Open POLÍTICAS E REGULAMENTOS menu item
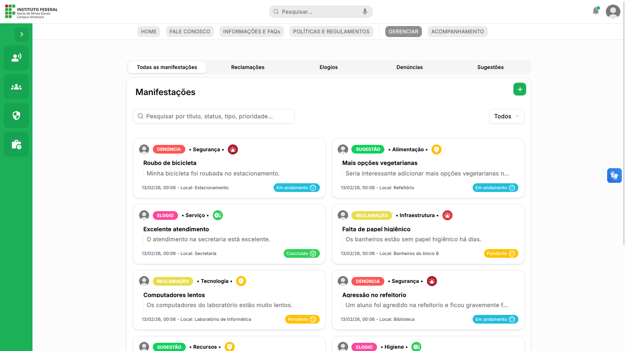This screenshot has width=625, height=351. [x=331, y=32]
